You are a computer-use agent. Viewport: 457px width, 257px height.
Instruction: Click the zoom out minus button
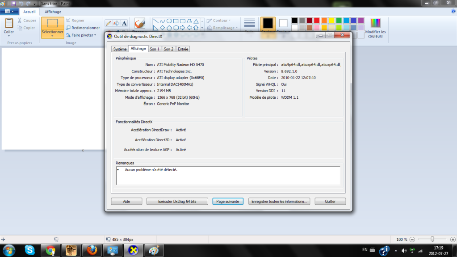(x=412, y=240)
